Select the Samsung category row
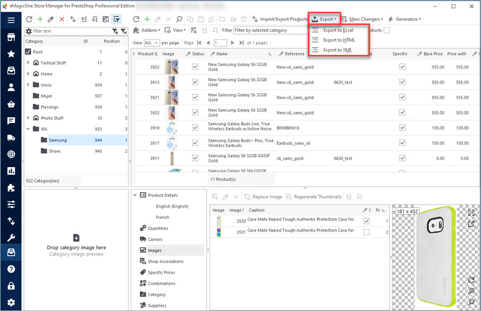This screenshot has width=481, height=311. 76,140
